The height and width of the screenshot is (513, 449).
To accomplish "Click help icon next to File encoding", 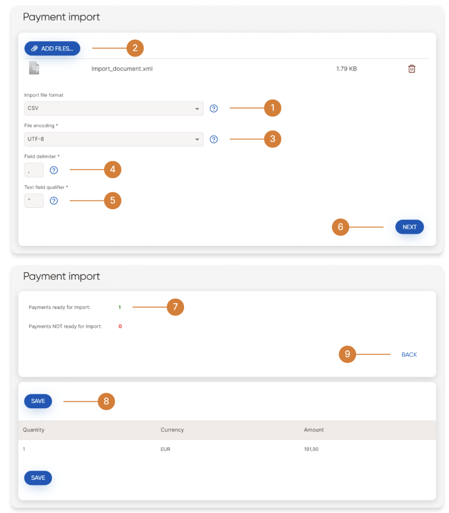I will click(x=213, y=139).
